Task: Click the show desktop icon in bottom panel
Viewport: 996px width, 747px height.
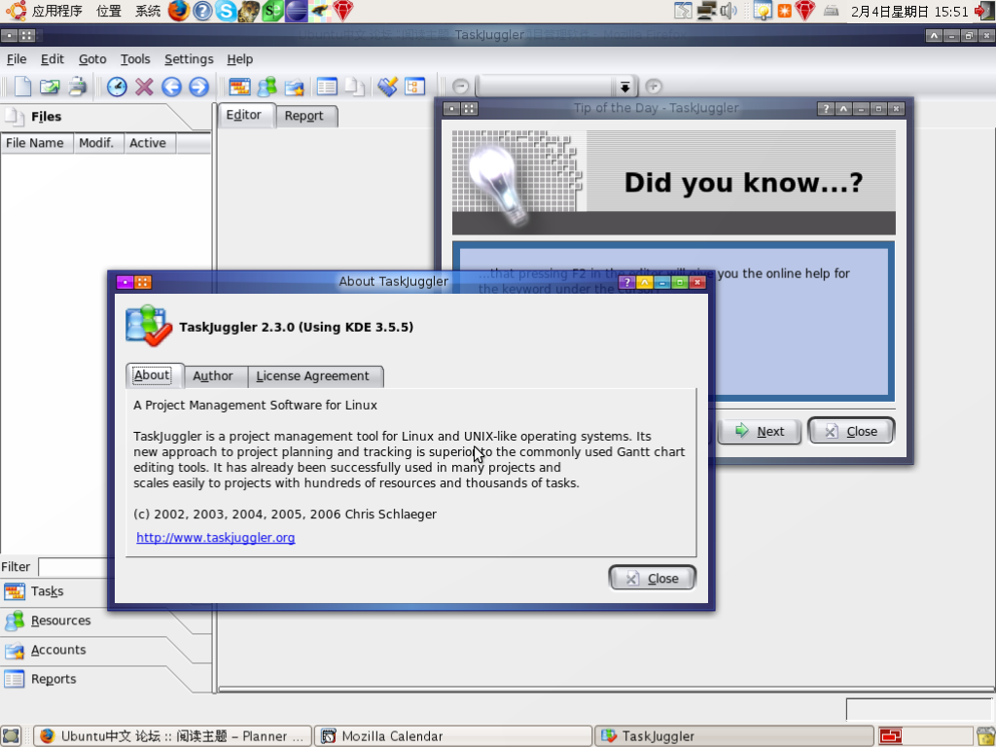Action: pos(12,735)
